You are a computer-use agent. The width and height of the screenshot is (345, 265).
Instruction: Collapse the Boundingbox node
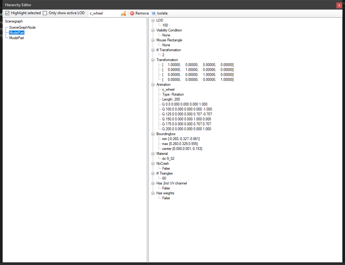pyautogui.click(x=153, y=134)
